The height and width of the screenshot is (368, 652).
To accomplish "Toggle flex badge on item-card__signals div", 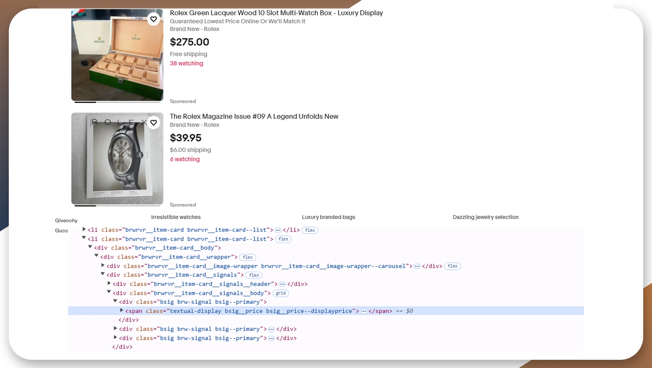I will click(x=254, y=275).
